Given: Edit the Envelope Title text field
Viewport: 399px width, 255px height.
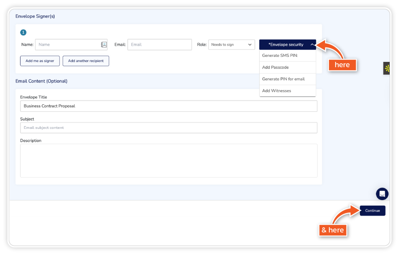Looking at the screenshot, I should click(168, 106).
